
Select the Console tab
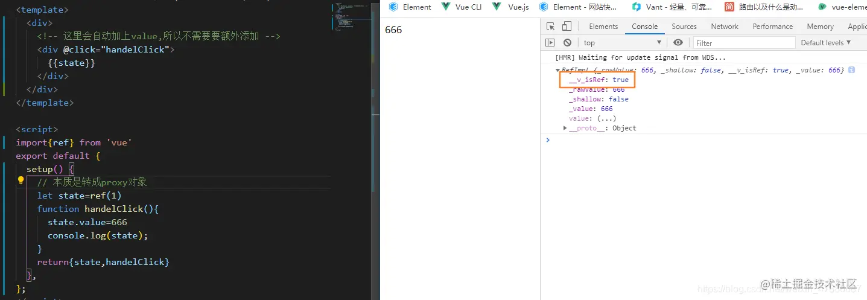tap(645, 27)
